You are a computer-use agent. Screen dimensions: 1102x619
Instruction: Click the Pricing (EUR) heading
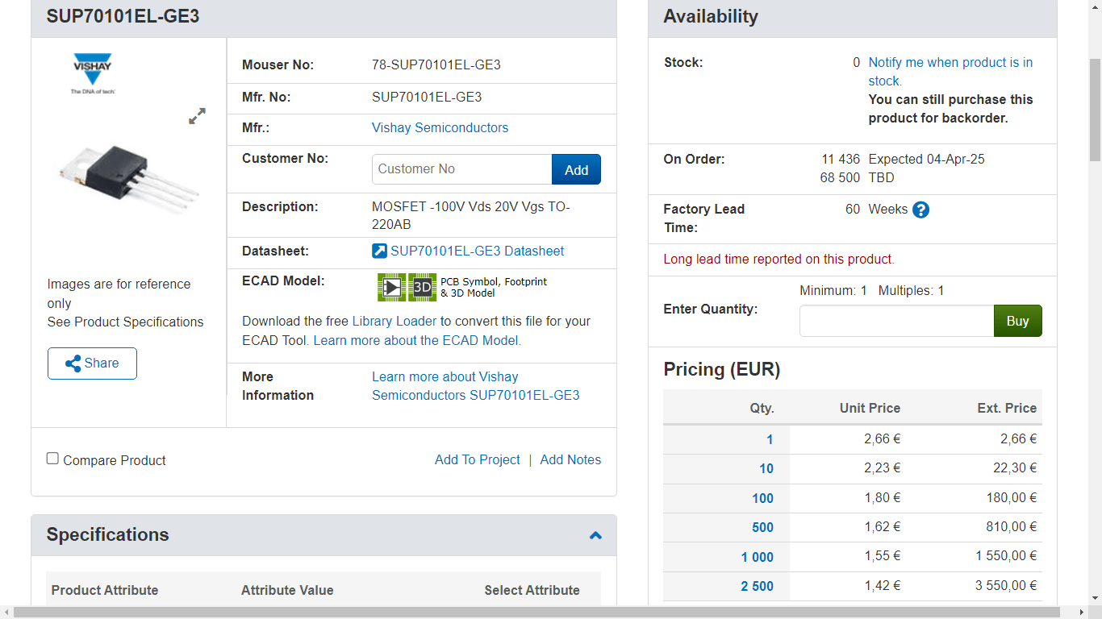[721, 369]
